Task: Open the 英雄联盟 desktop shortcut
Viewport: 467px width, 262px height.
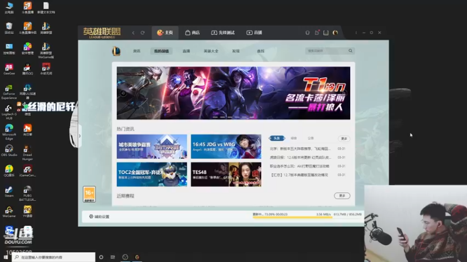Action: tap(46, 28)
